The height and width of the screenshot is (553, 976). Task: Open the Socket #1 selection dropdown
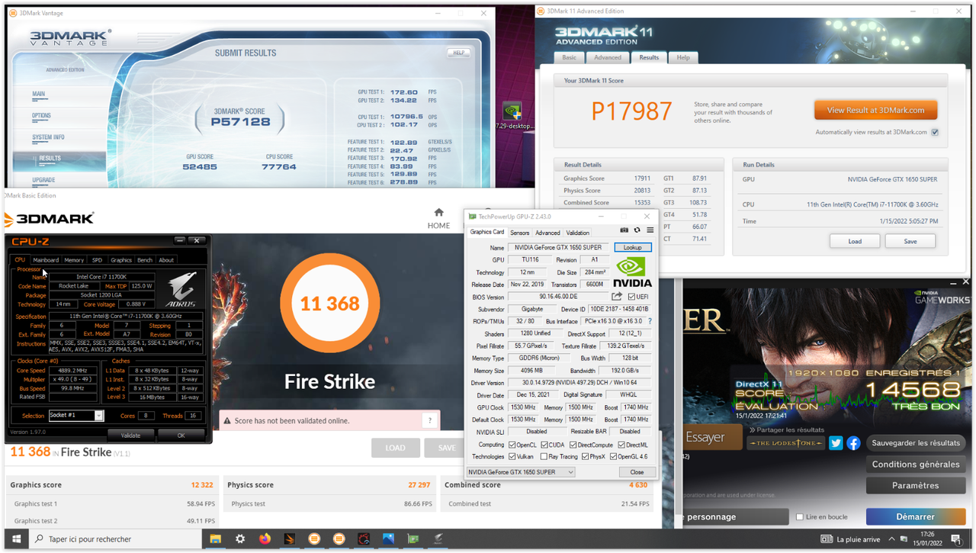click(x=75, y=415)
